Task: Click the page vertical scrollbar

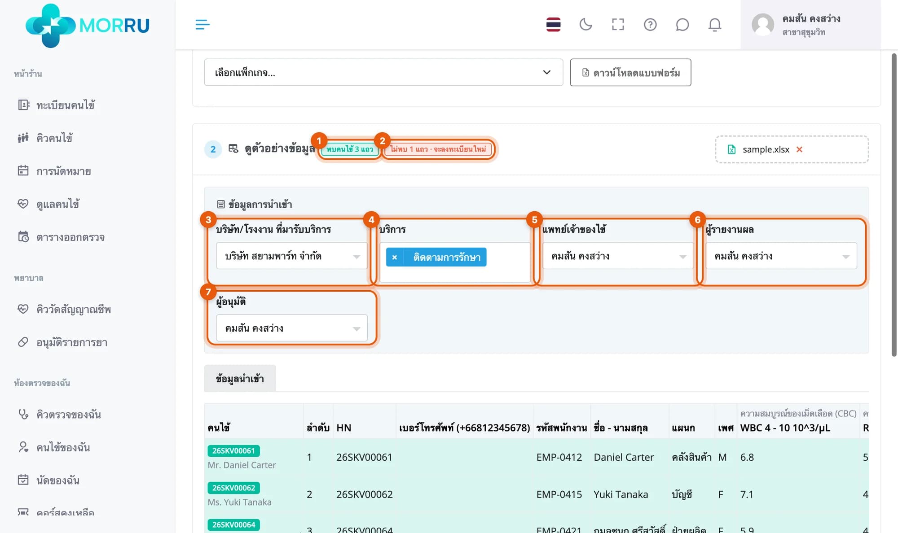Action: [x=894, y=205]
